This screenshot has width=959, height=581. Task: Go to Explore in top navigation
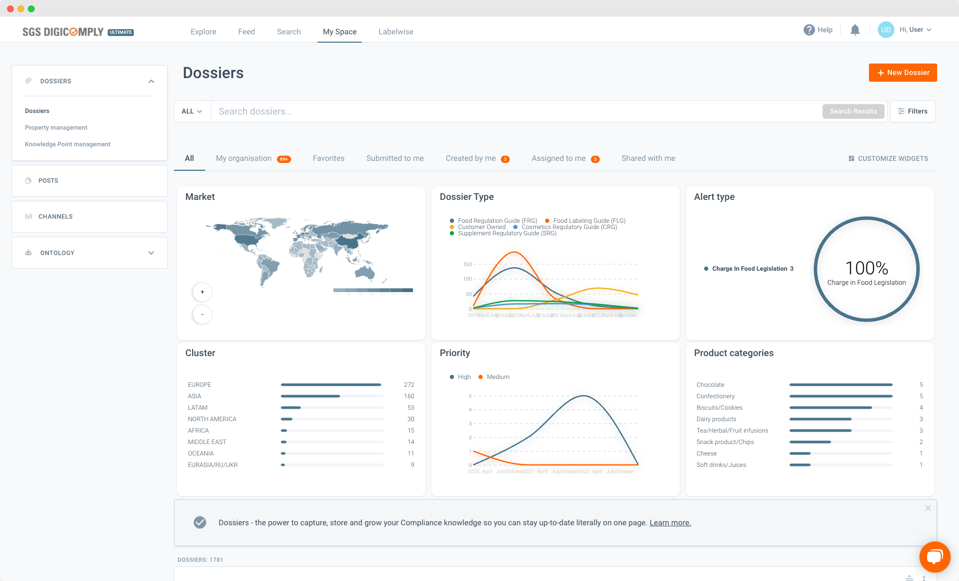(204, 32)
